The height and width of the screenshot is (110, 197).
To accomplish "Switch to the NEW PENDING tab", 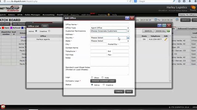I will pyautogui.click(x=19, y=24).
